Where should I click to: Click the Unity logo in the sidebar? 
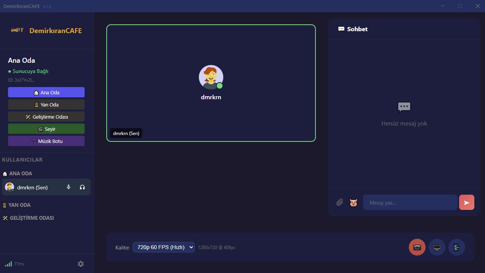pos(17,30)
